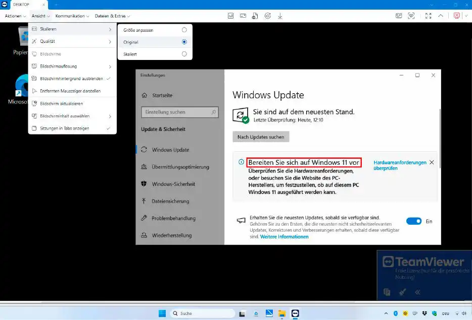The height and width of the screenshot is (320, 472).
Task: Enter fullscreen mode via the expand icon
Action: tap(429, 16)
